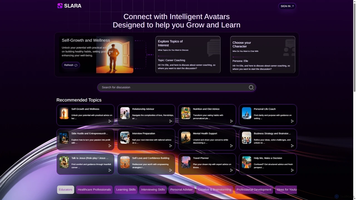
Task: Share the Travel Planner card
Action: [231, 170]
